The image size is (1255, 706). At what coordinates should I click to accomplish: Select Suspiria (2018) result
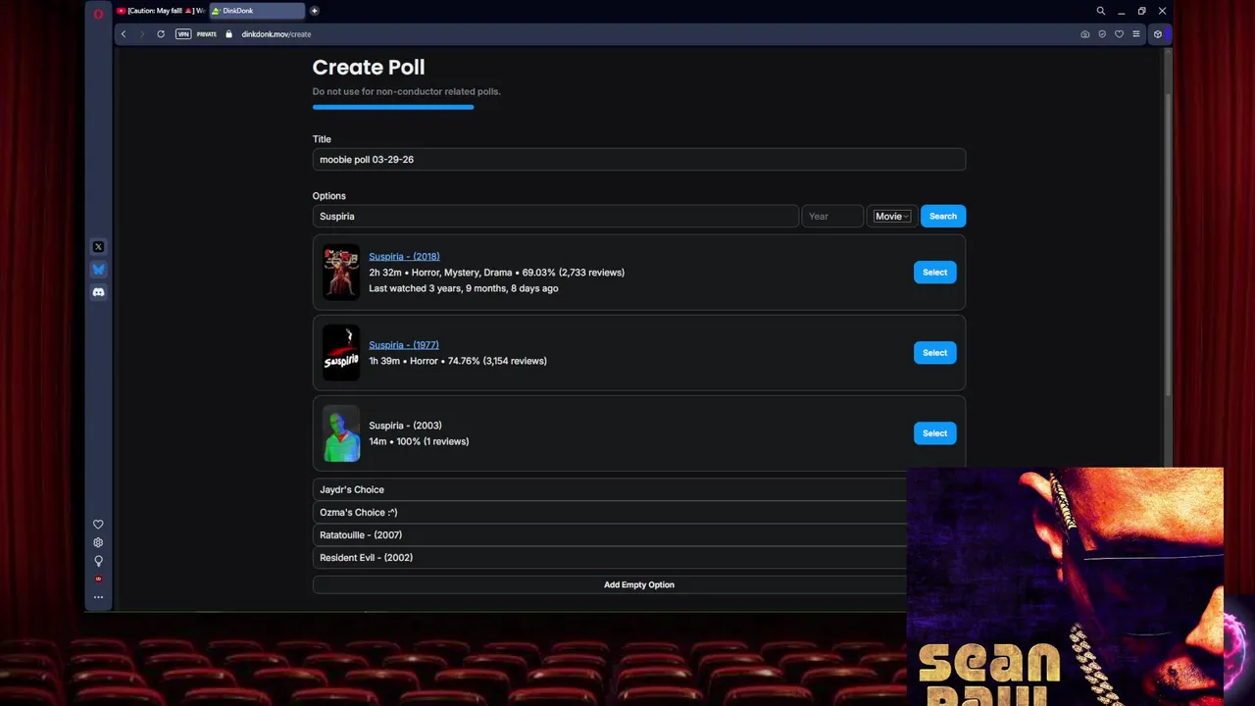coord(935,273)
